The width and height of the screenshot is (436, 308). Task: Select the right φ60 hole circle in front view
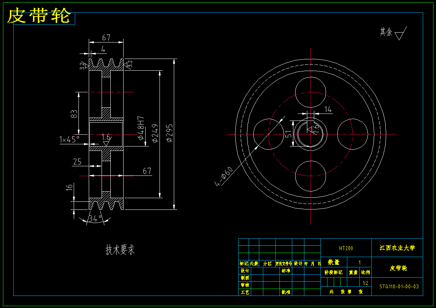pyautogui.click(x=353, y=134)
